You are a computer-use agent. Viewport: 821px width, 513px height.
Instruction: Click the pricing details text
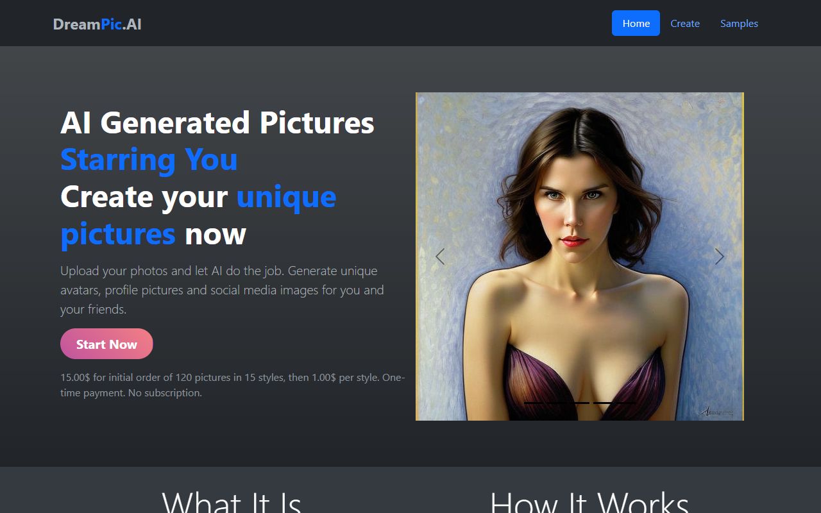tap(232, 385)
